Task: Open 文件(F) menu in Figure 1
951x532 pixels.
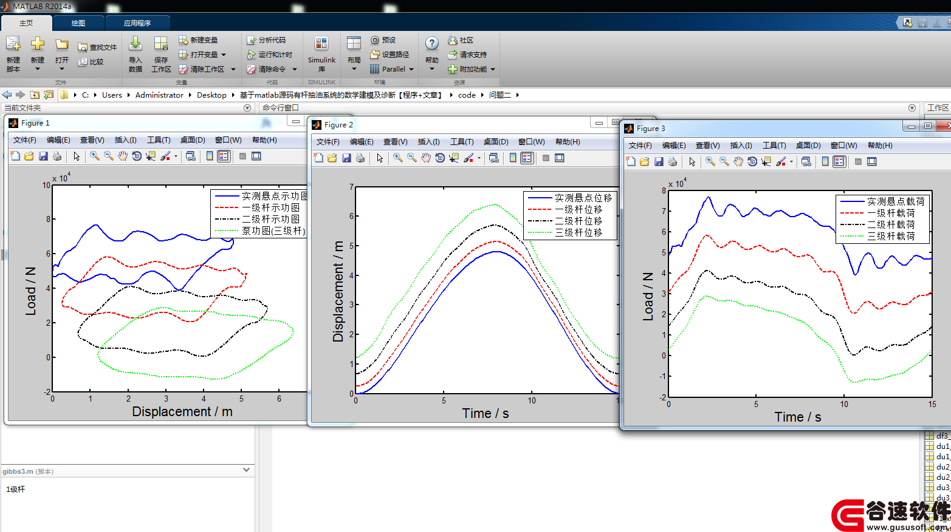Action: coord(25,140)
